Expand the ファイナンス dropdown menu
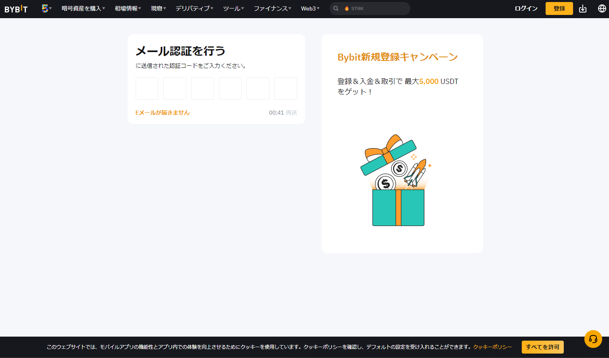Image resolution: width=609 pixels, height=358 pixels. click(x=272, y=8)
